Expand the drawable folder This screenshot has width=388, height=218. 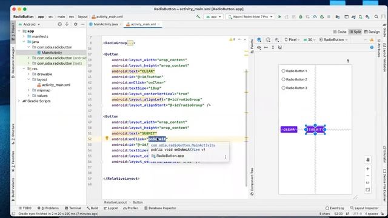click(x=28, y=74)
